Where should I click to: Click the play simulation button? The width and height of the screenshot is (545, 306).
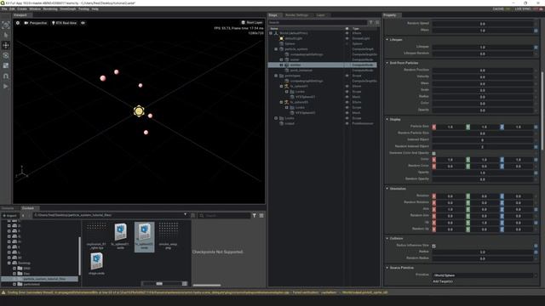pos(6,86)
